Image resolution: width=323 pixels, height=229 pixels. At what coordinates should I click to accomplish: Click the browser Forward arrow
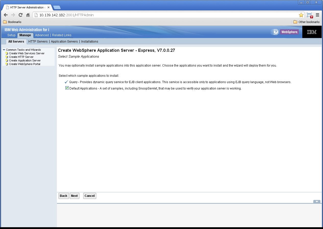coord(13,15)
